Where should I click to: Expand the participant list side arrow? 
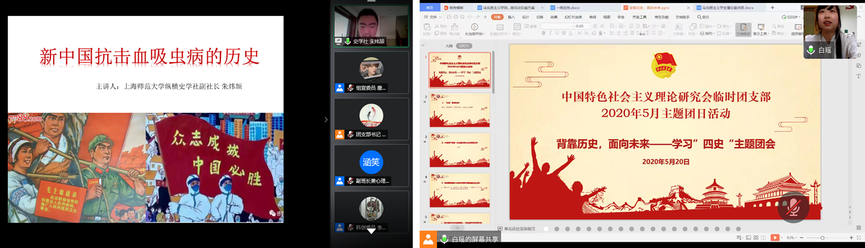pos(326,120)
